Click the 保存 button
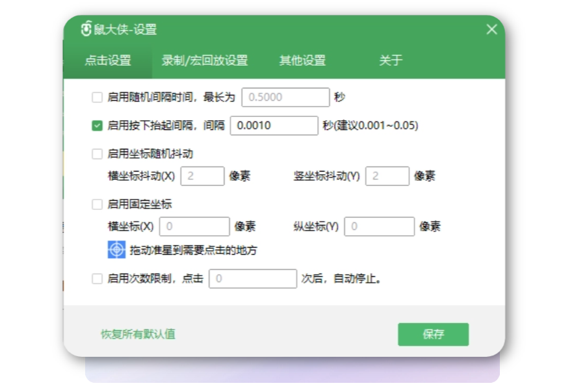 433,334
